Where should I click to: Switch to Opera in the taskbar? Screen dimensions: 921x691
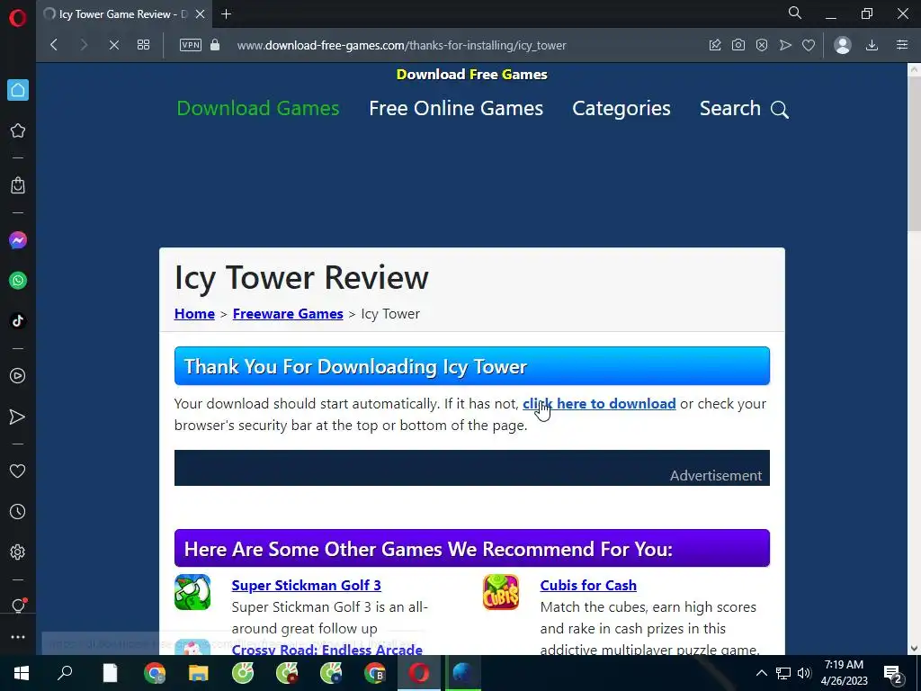[x=419, y=673]
